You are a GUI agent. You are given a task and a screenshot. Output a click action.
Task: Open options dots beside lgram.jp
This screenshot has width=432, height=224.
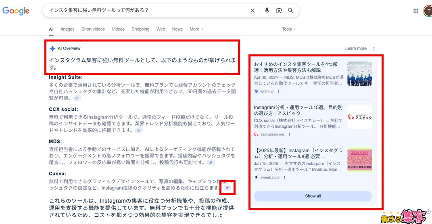pyautogui.click(x=279, y=91)
